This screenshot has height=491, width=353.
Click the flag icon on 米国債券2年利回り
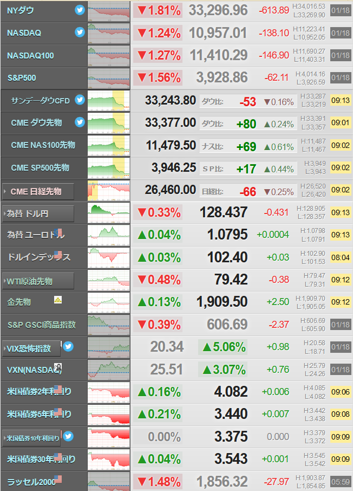(x=58, y=389)
